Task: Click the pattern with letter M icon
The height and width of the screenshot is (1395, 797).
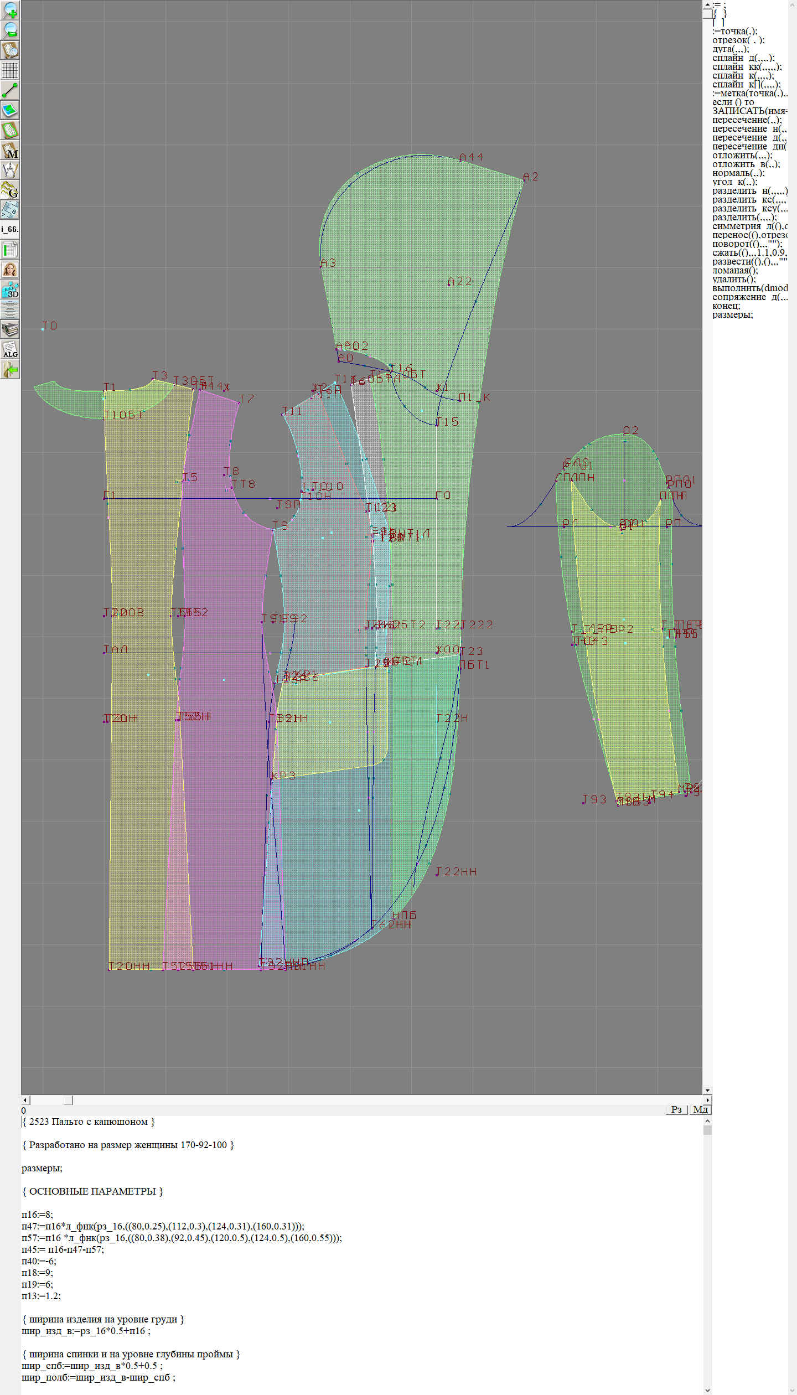Action: pos(10,151)
